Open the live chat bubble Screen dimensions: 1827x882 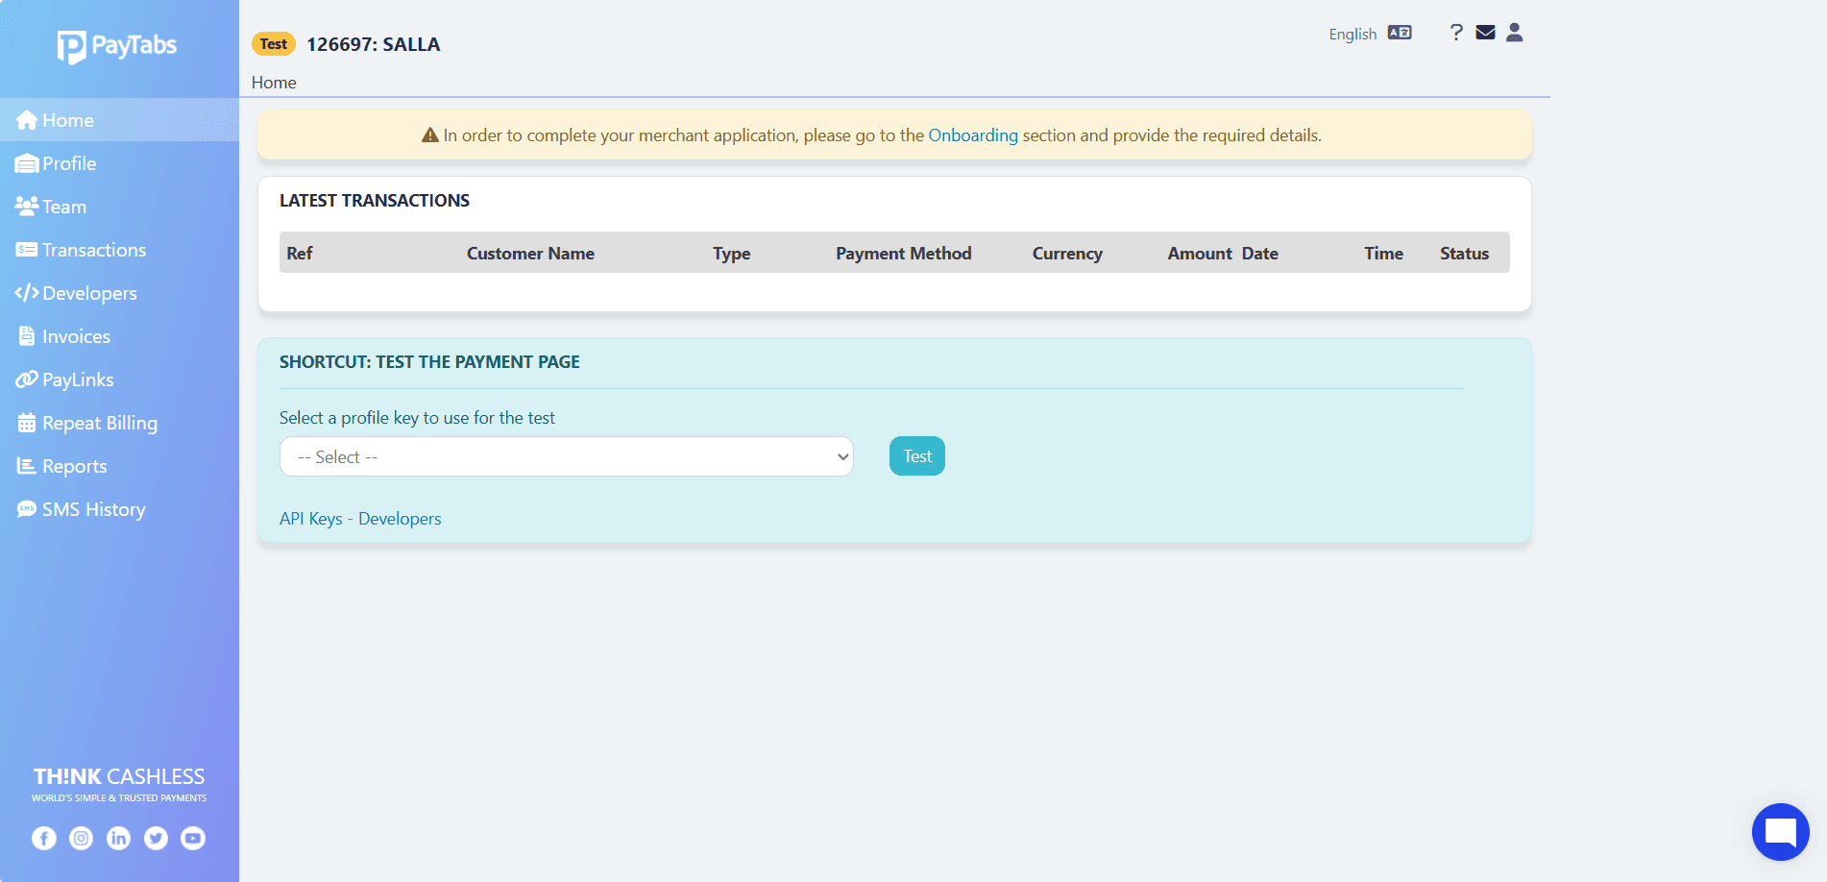click(x=1780, y=832)
